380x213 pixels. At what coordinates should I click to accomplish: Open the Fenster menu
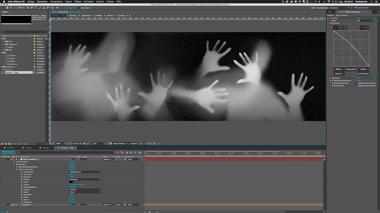[110, 2]
